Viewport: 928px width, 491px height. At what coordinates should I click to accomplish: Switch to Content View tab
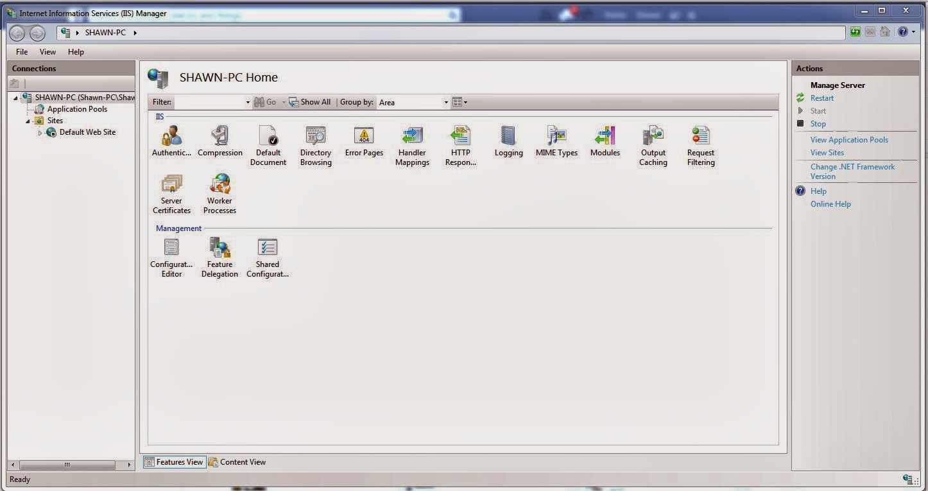(237, 462)
